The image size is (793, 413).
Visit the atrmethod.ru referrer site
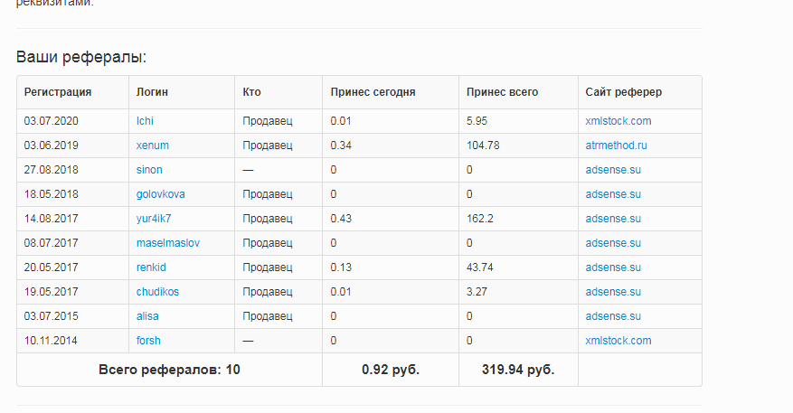click(617, 145)
